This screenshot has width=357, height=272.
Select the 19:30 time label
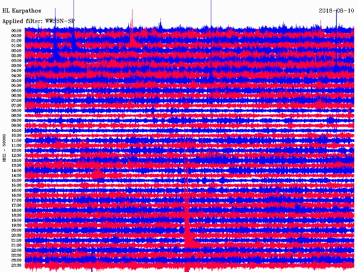point(16,226)
